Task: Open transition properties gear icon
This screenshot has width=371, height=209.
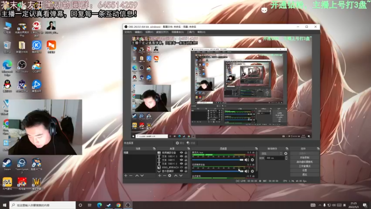Action: [x=286, y=154]
